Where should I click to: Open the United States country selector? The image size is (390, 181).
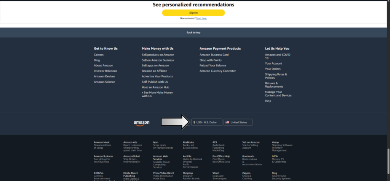click(x=238, y=122)
